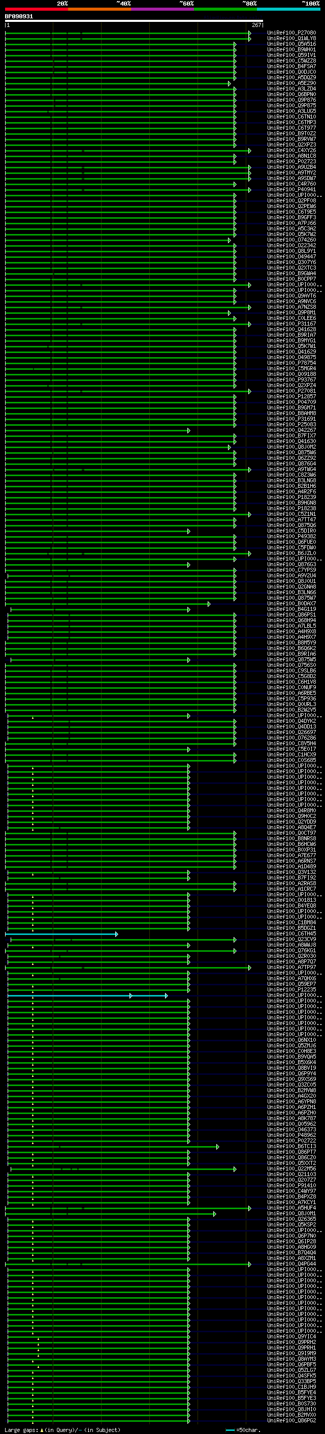Click the cyan 50char scale bar
Screen dimensions: 325x1434
(x=230, y=1430)
